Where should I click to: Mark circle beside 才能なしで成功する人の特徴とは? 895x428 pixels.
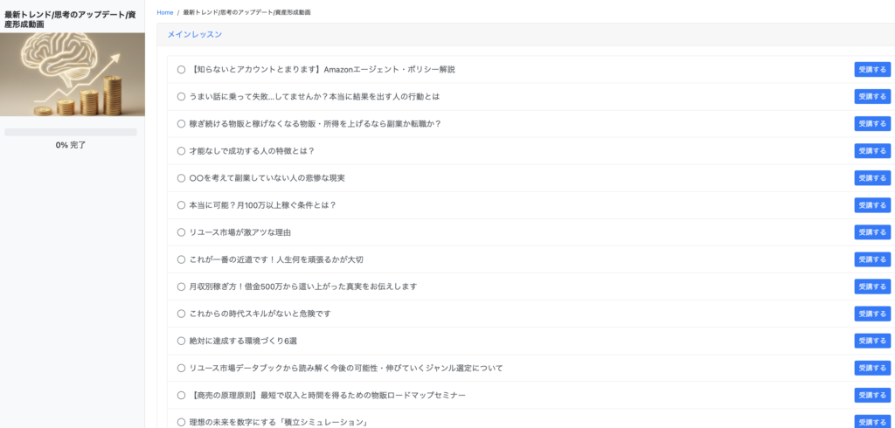181,151
